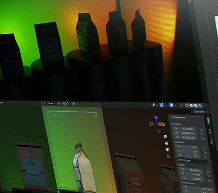Click the Rotation X field
The image size is (218, 193).
coord(187,147)
